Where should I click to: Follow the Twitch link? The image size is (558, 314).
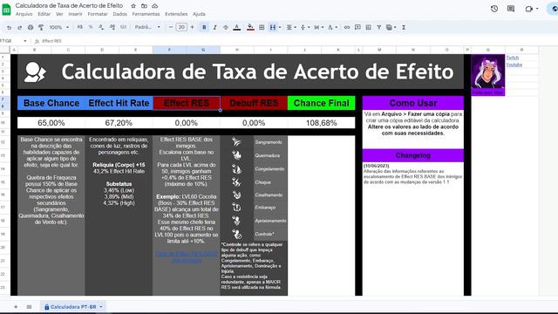[x=512, y=58]
